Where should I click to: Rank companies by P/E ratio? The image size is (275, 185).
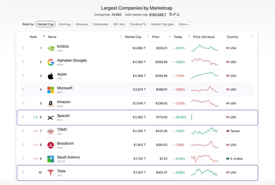pos(119,24)
